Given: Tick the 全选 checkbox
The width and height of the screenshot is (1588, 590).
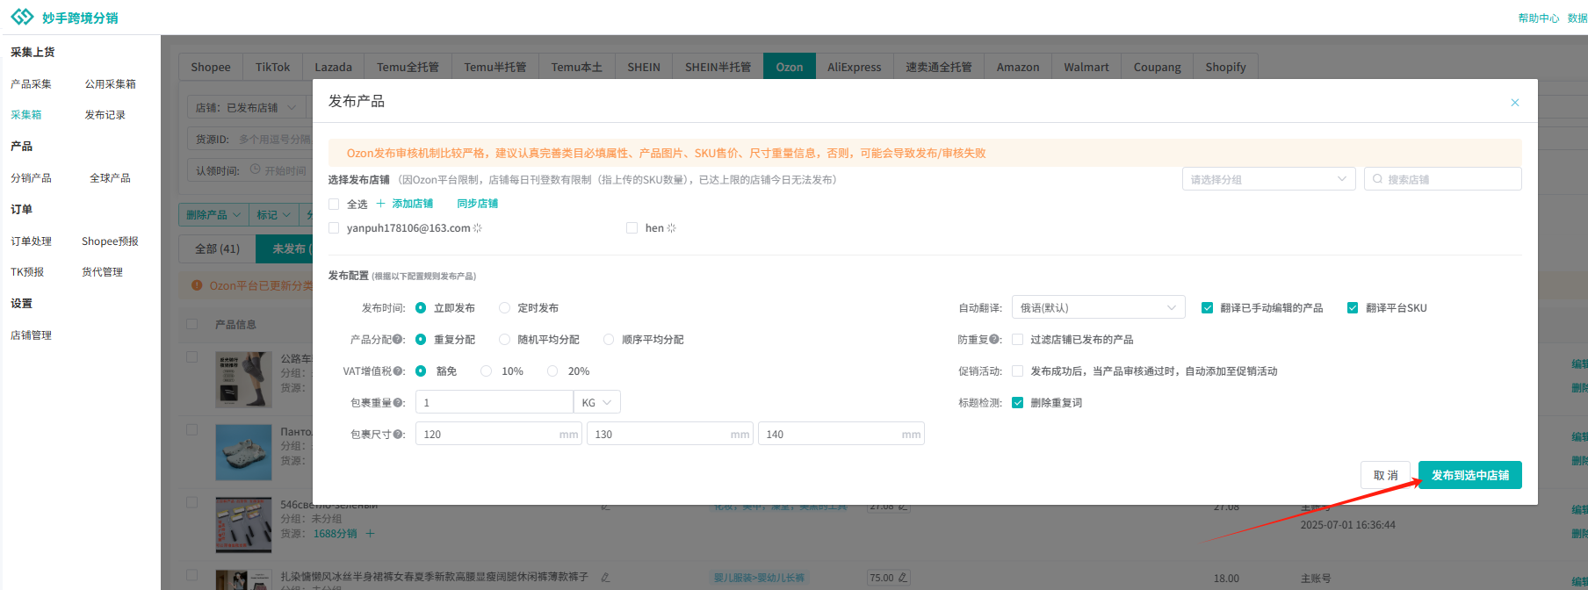Looking at the screenshot, I should tap(334, 204).
